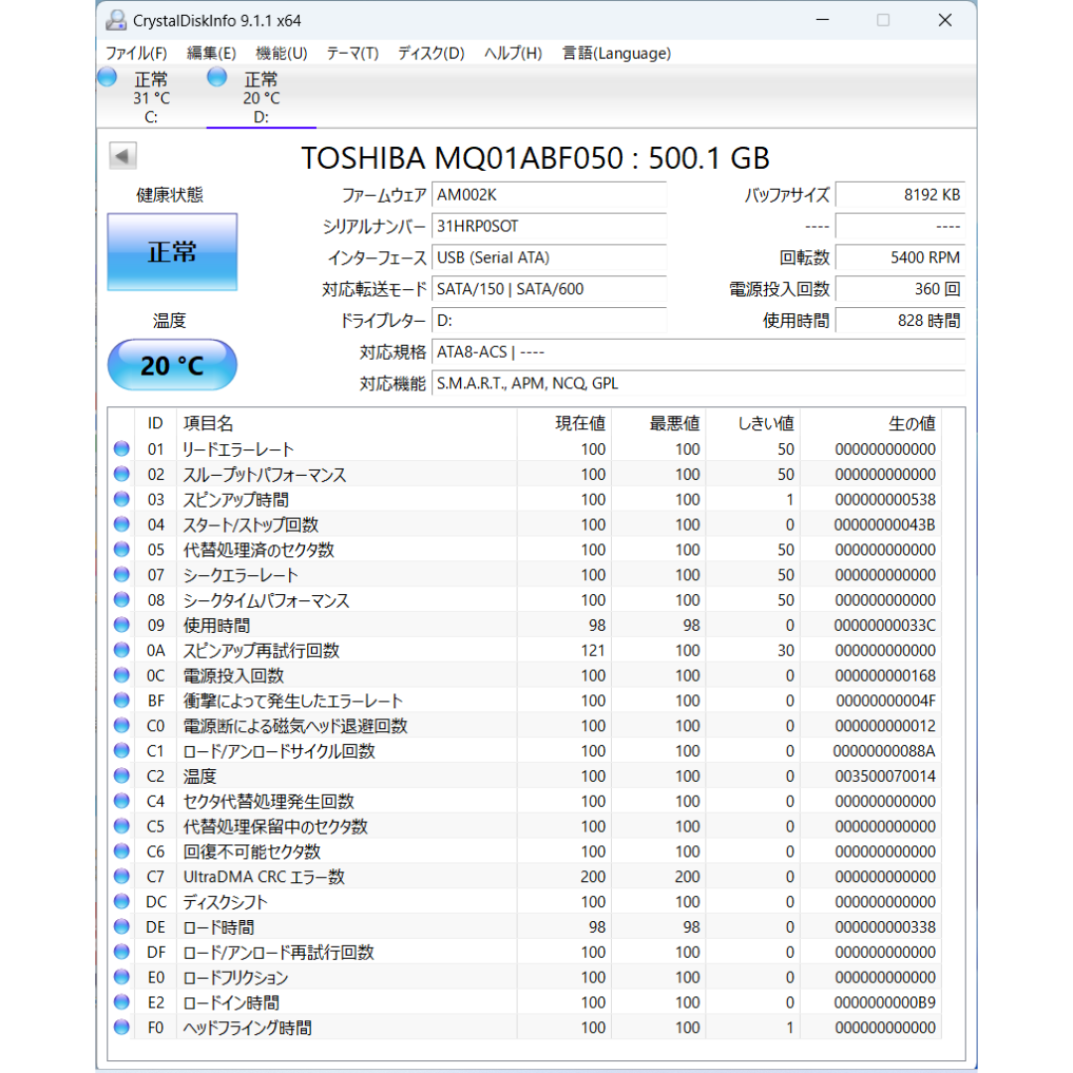The height and width of the screenshot is (1073, 1073).
Task: Click the status orb of row C2 温度
Action: coord(122,776)
